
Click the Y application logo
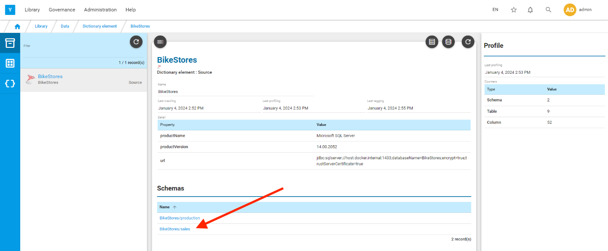[x=10, y=10]
